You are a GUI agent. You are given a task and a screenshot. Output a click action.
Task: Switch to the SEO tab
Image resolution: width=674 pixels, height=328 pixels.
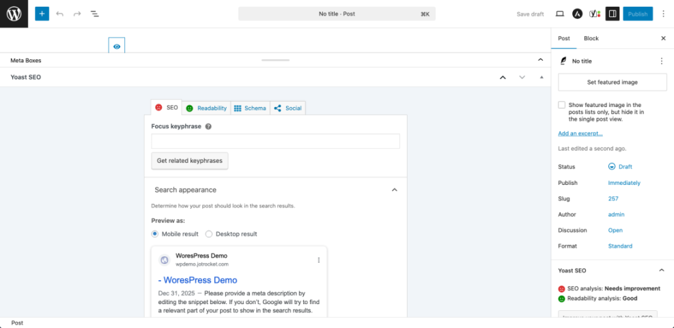coord(167,108)
